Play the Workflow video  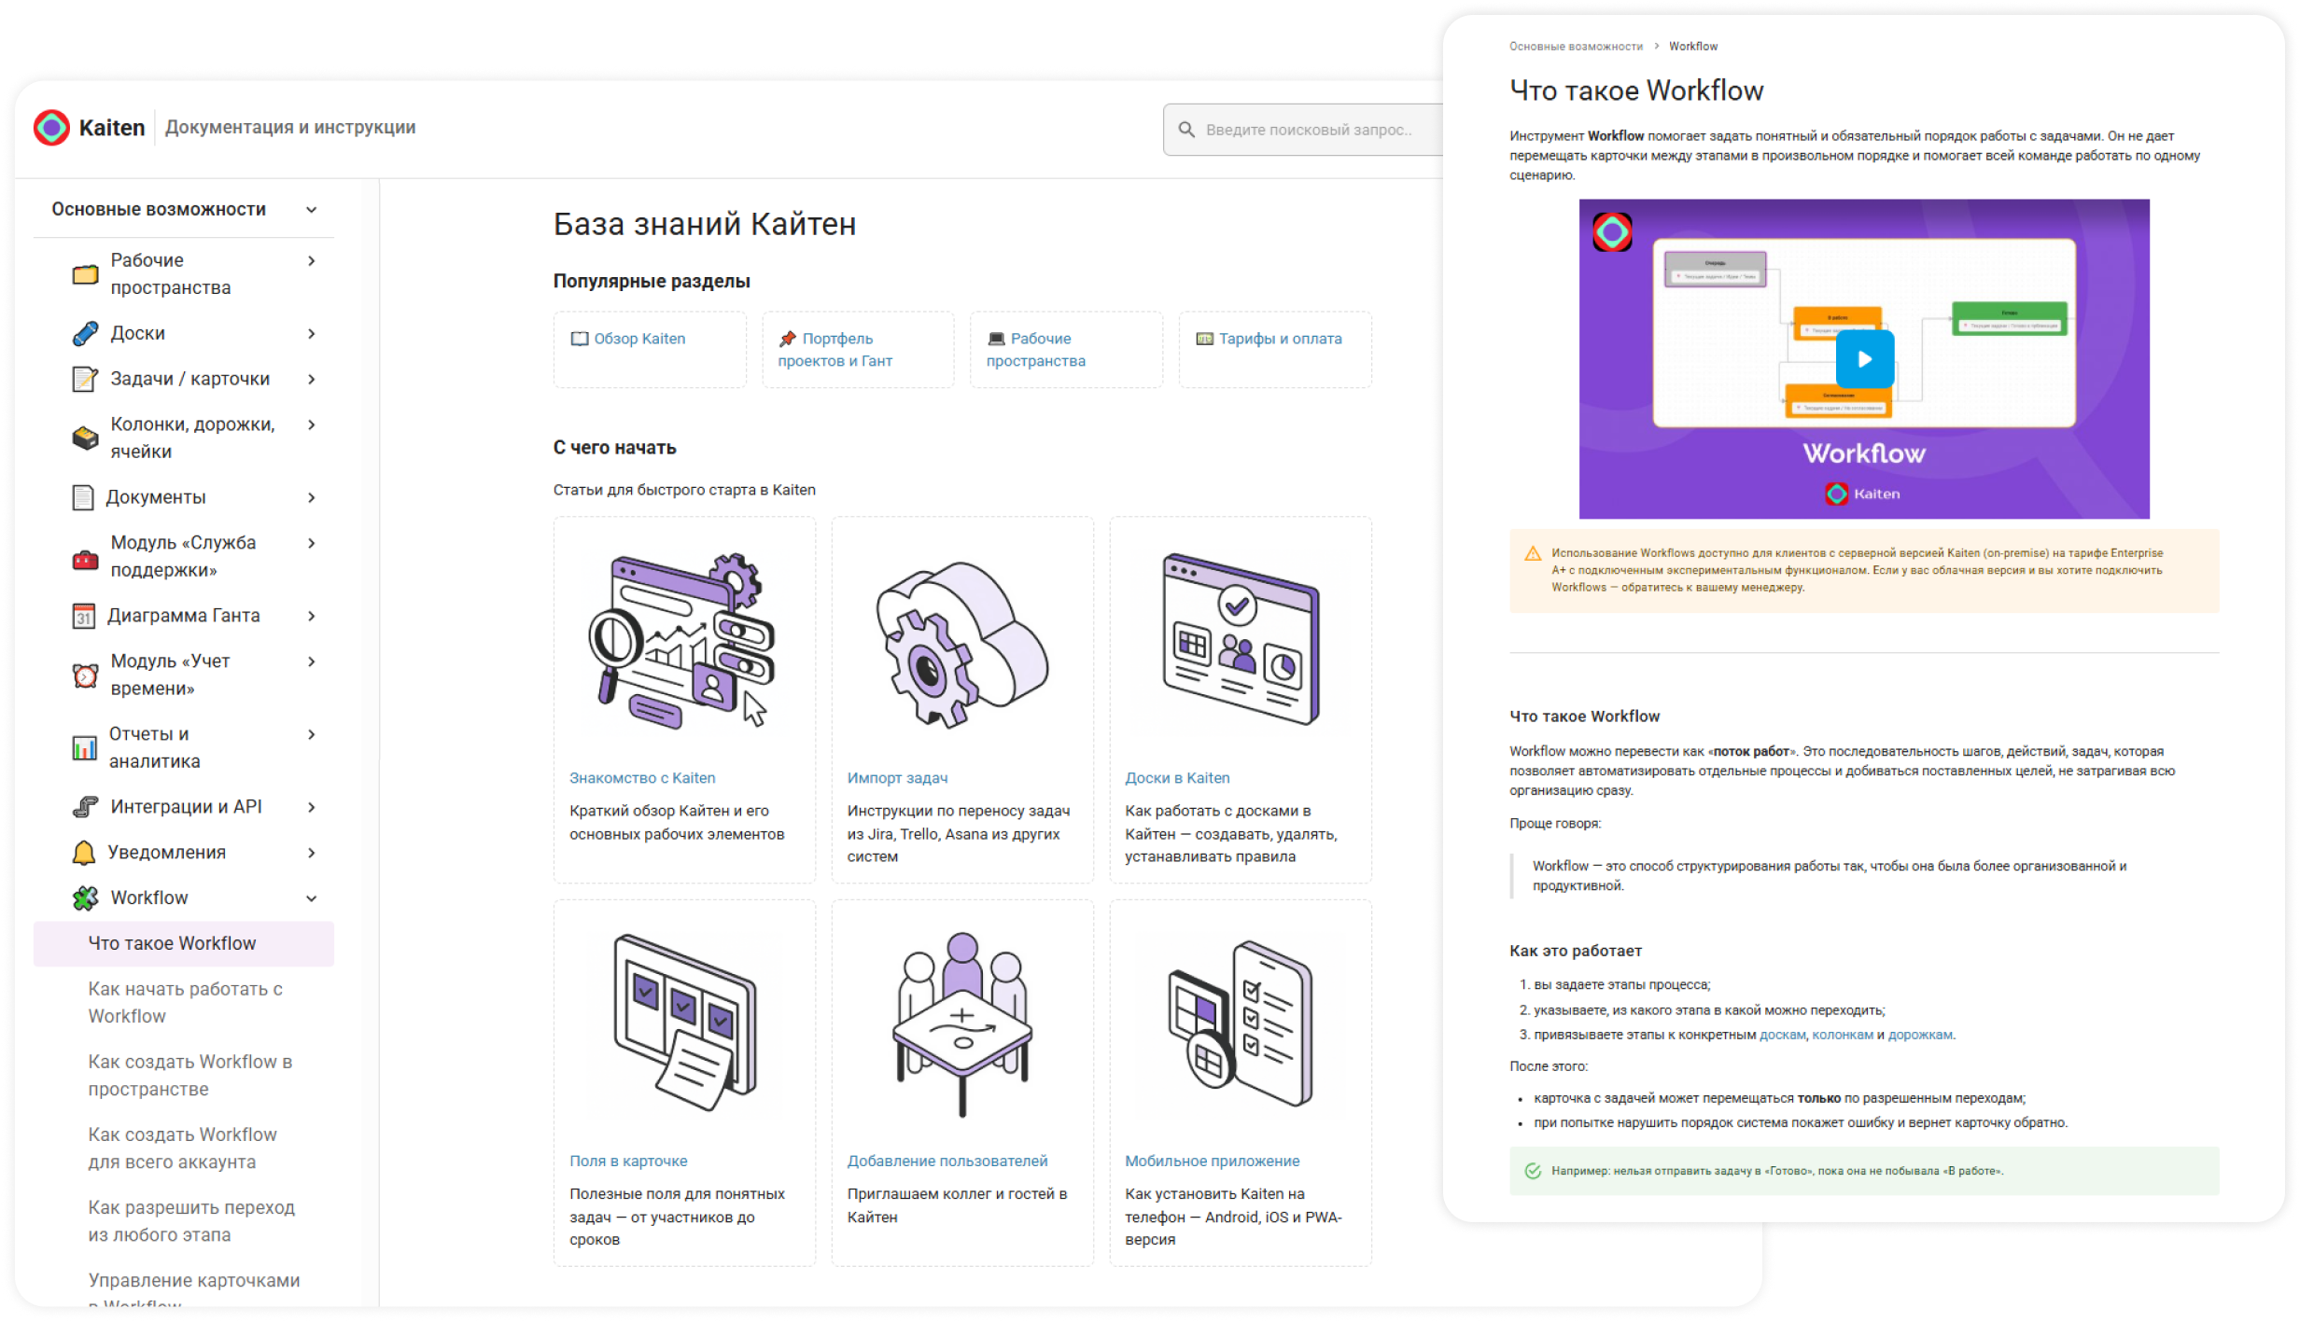coord(1864,359)
